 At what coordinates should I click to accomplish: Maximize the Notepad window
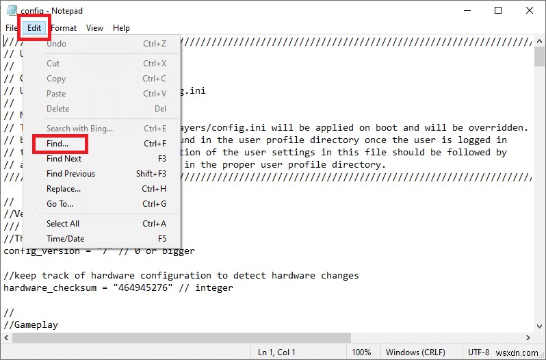[x=498, y=10]
